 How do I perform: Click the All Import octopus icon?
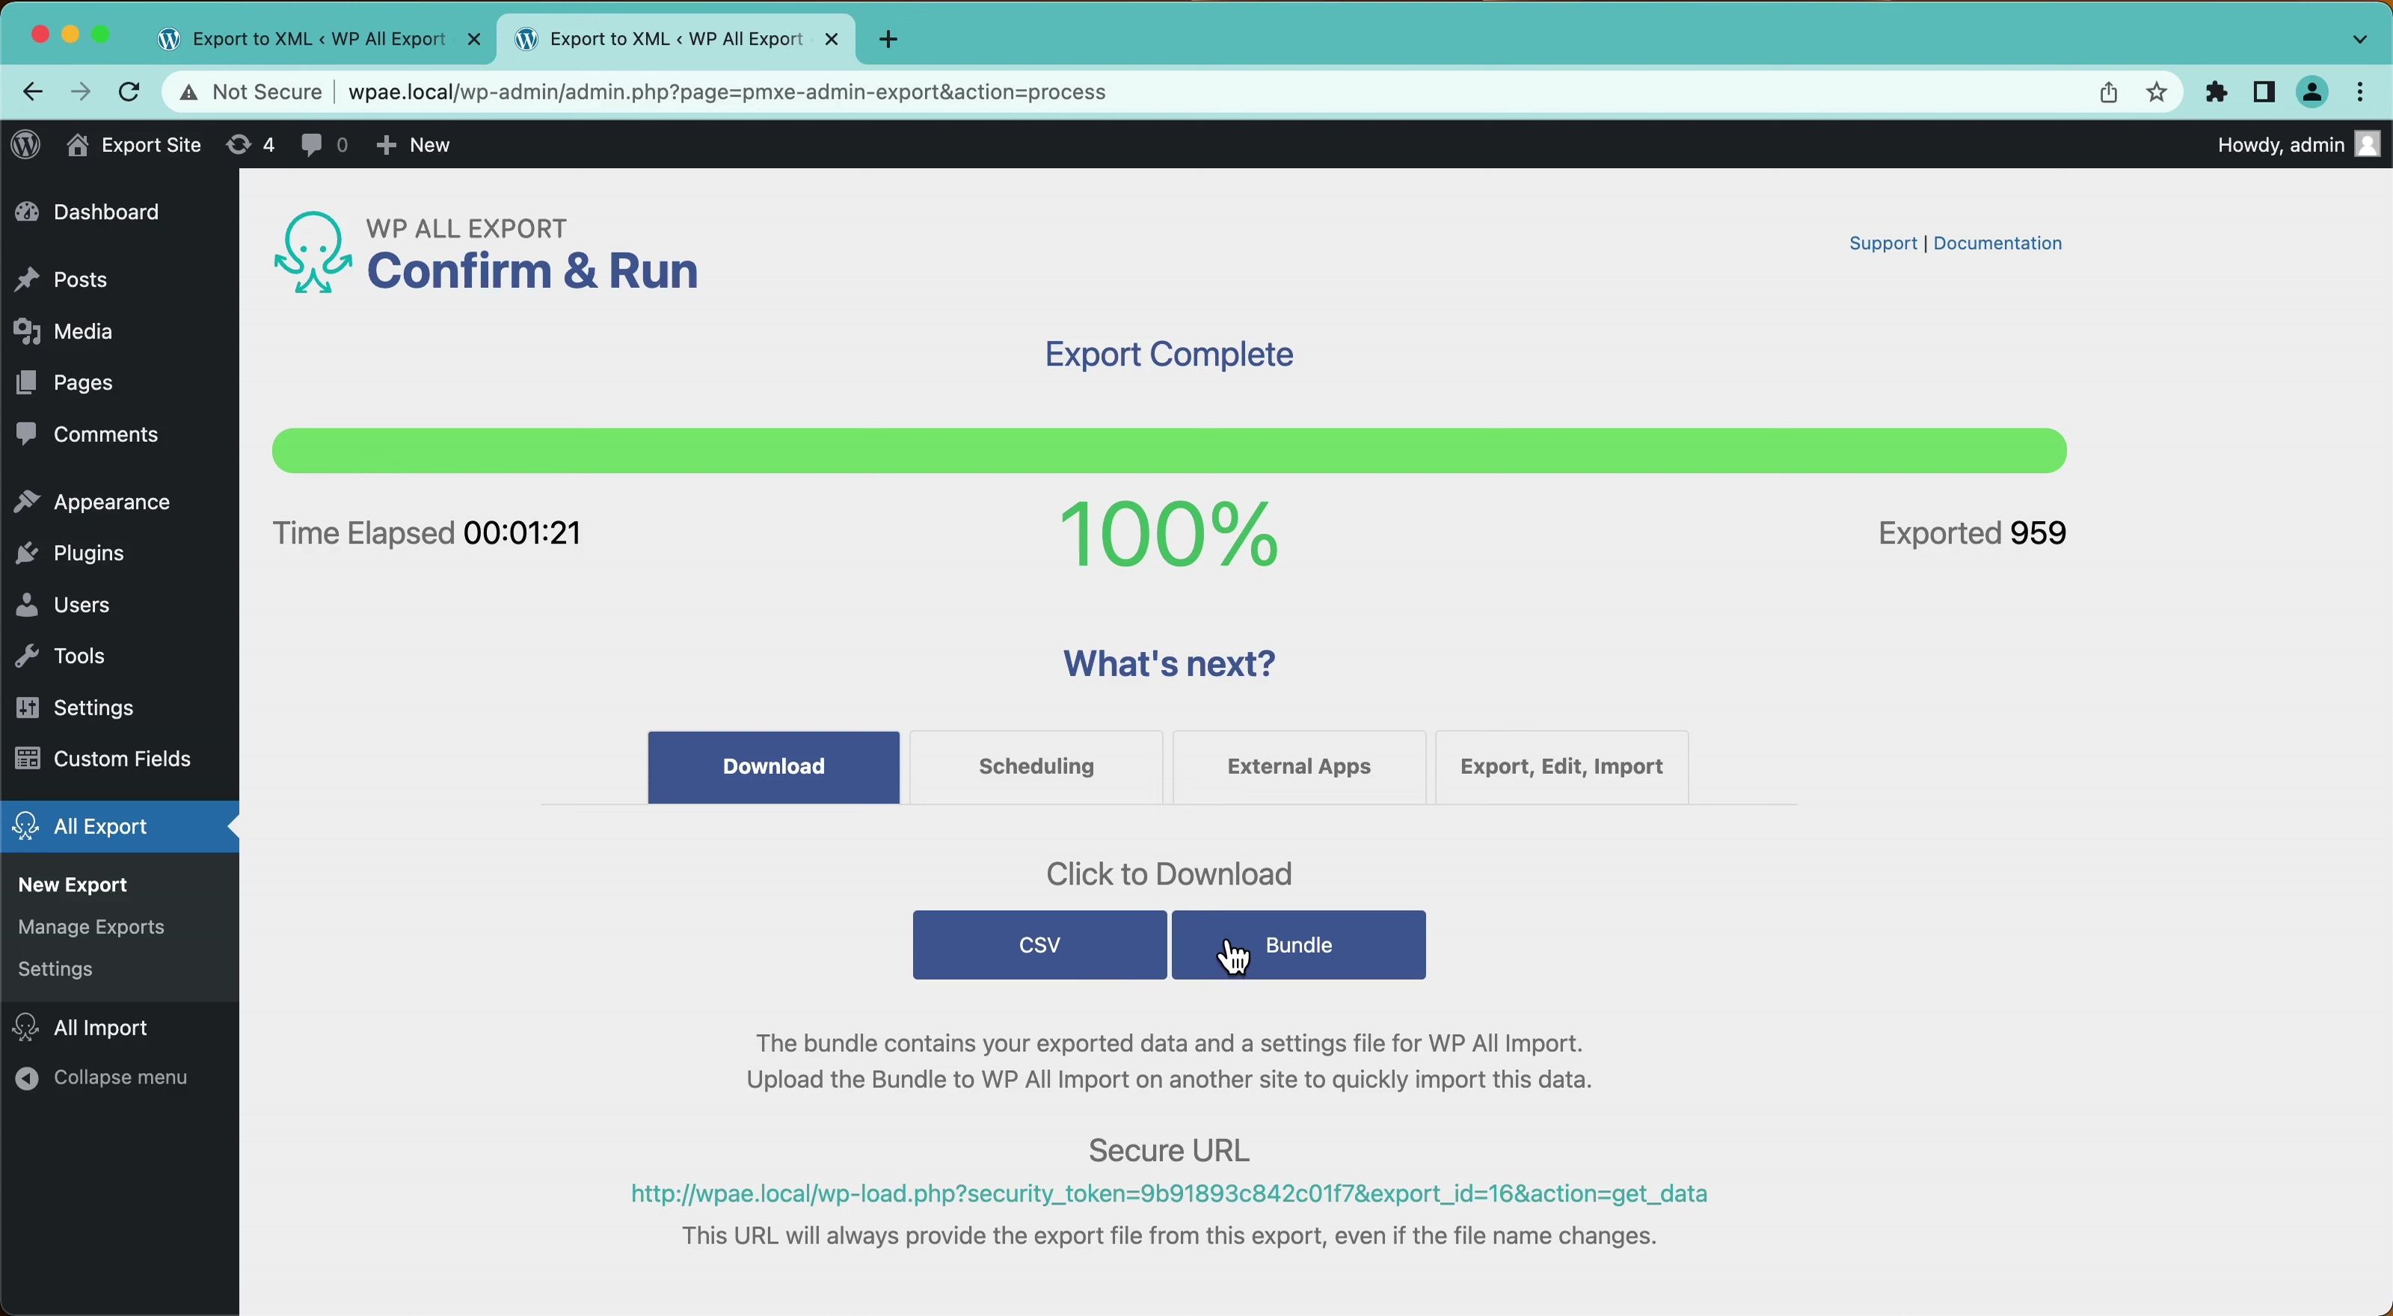[x=26, y=1029]
